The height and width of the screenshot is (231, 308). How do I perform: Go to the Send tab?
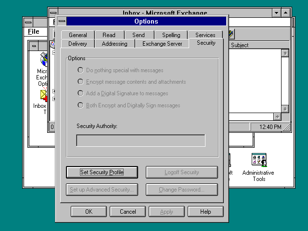[x=139, y=35]
